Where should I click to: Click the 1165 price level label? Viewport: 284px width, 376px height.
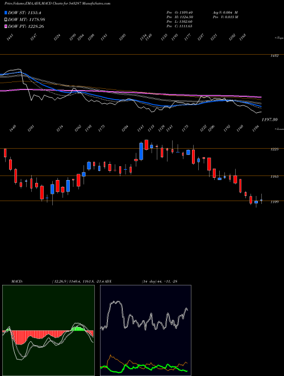[274, 177]
